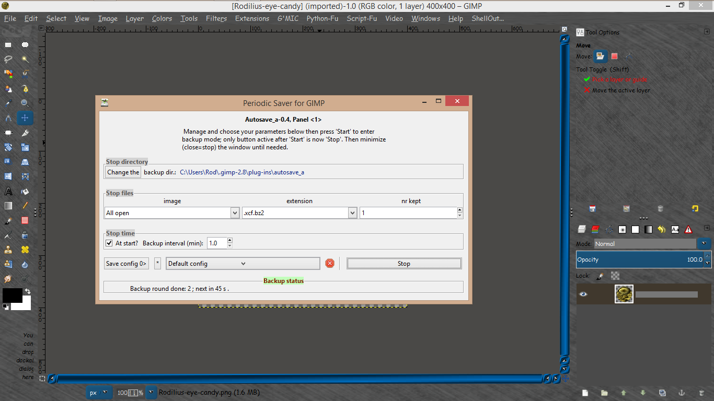The width and height of the screenshot is (714, 401).
Task: Select the Rectangle Select tool
Action: 8,45
